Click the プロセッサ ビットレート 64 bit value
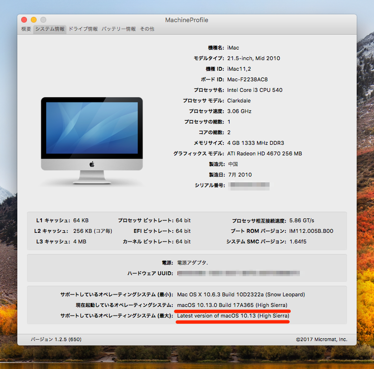Screen dimensions: 374x369 (183, 220)
